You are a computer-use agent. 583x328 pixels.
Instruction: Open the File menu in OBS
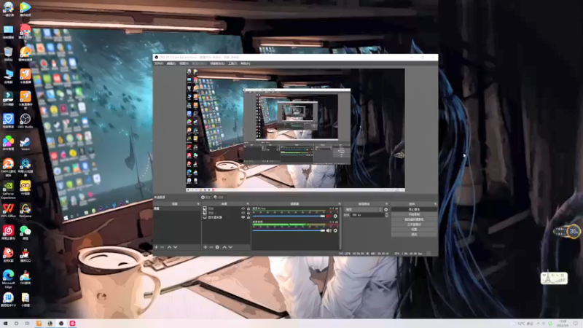tap(159, 63)
